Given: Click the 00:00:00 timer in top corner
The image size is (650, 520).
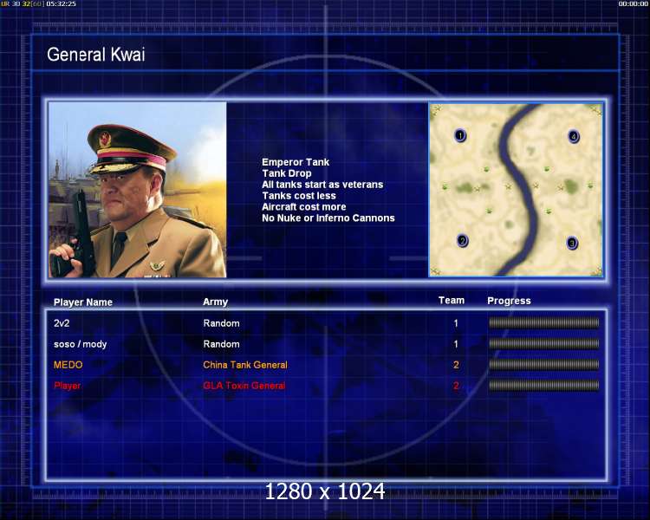Looking at the screenshot, I should [632, 3].
